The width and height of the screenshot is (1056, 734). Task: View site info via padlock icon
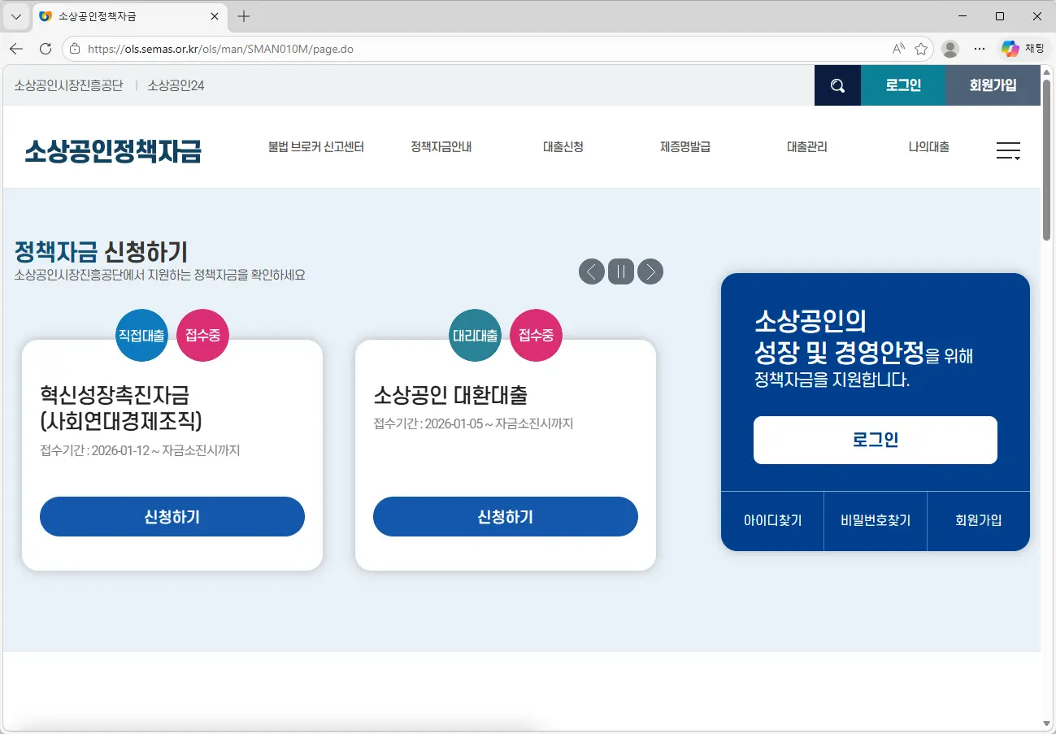[x=73, y=48]
